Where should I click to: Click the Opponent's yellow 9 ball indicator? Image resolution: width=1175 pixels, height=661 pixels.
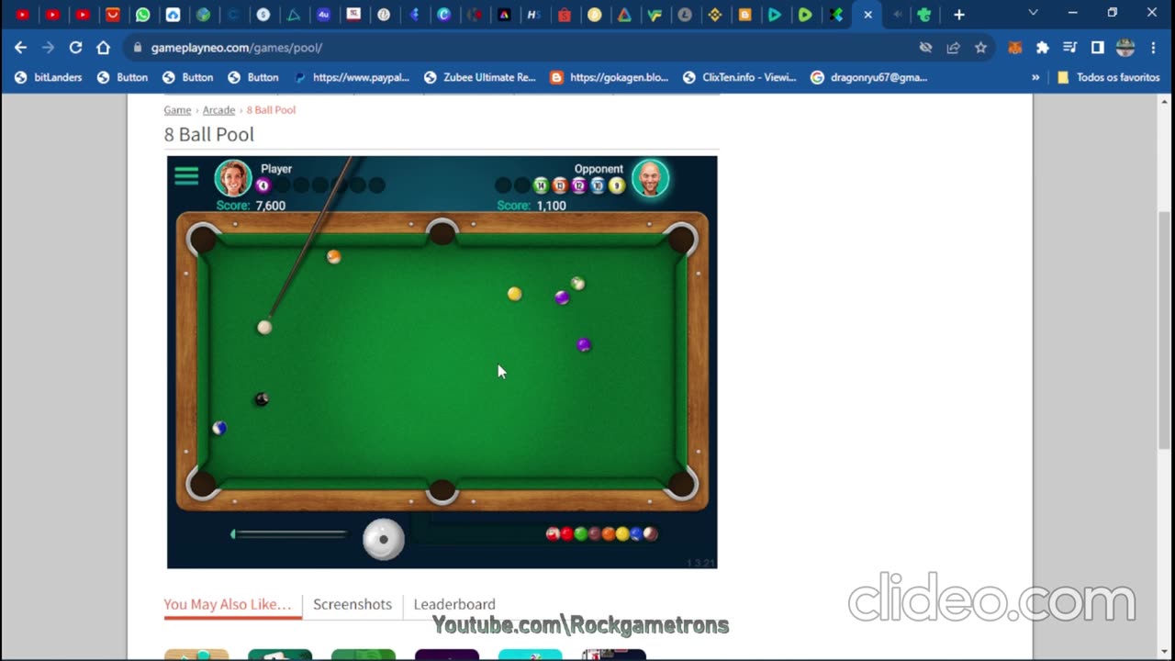coord(617,185)
